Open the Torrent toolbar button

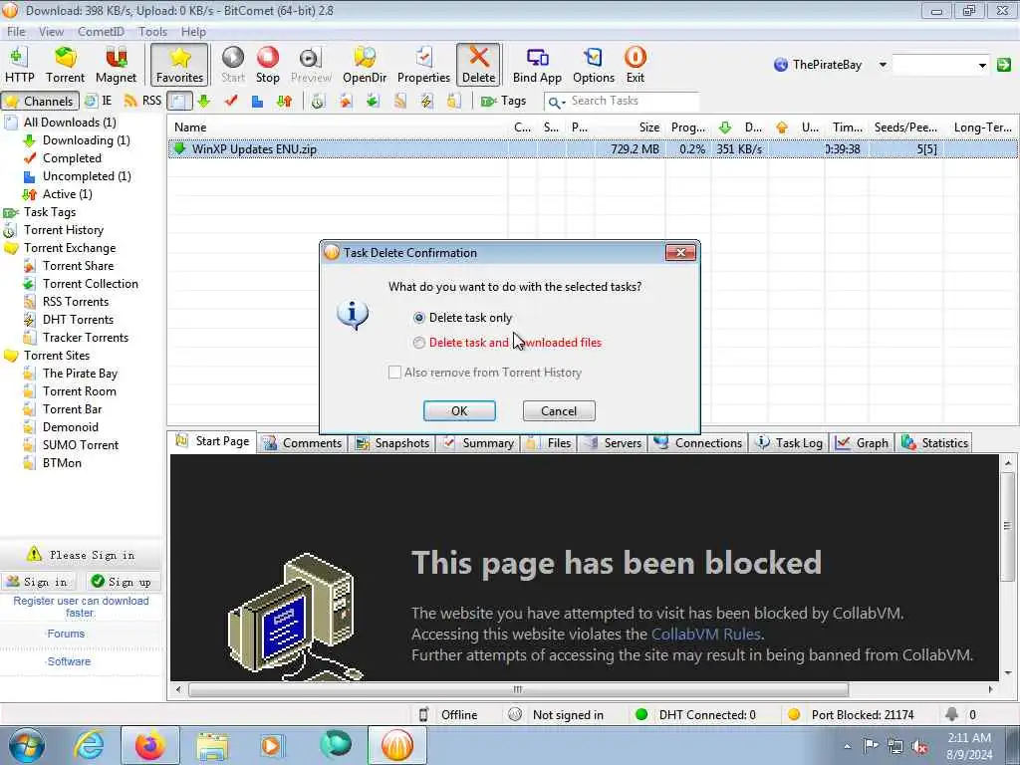65,65
